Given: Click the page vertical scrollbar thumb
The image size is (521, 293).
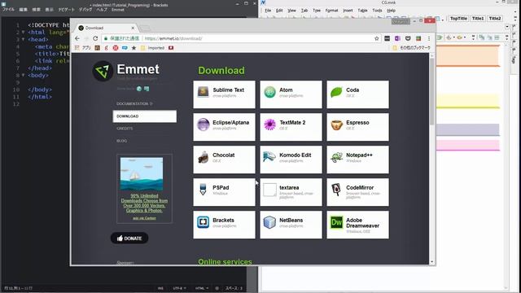Looking at the screenshot, I should [x=432, y=91].
